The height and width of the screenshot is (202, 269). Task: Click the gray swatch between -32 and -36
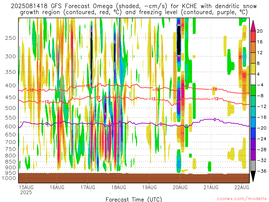pos(253,166)
